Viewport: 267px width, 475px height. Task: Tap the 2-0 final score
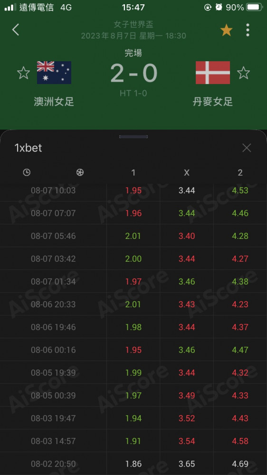pyautogui.click(x=133, y=73)
